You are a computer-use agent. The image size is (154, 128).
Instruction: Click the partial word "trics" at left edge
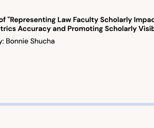pos(8,28)
